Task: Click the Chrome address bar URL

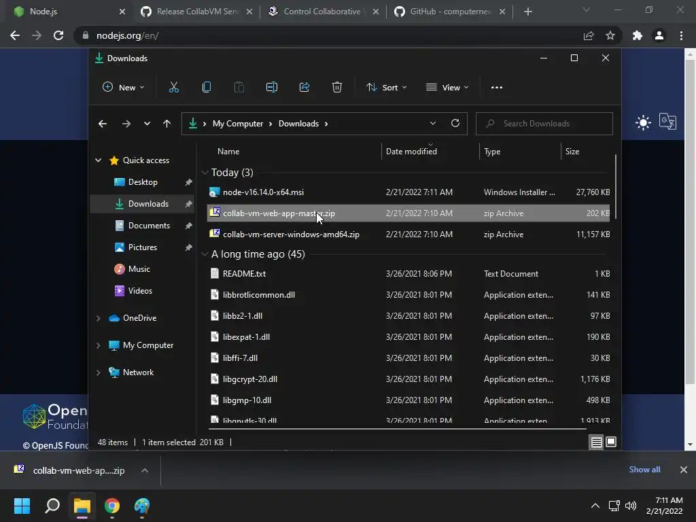Action: point(127,35)
